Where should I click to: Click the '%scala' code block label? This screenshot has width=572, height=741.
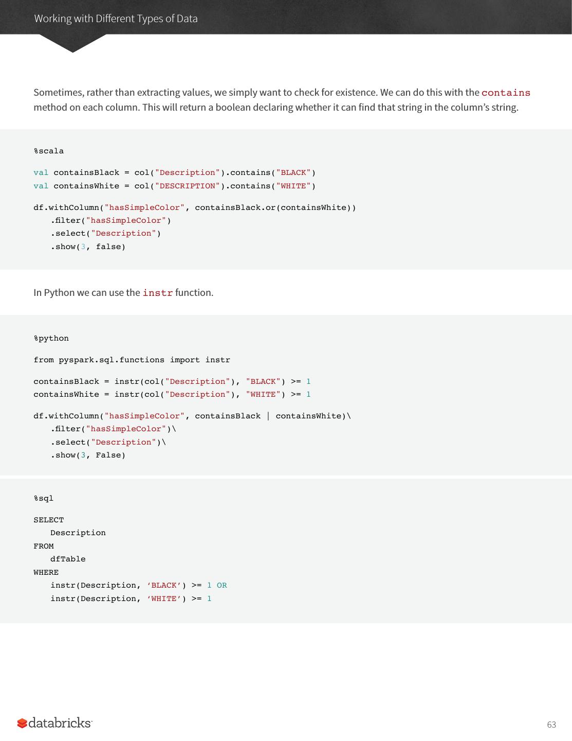49,151
